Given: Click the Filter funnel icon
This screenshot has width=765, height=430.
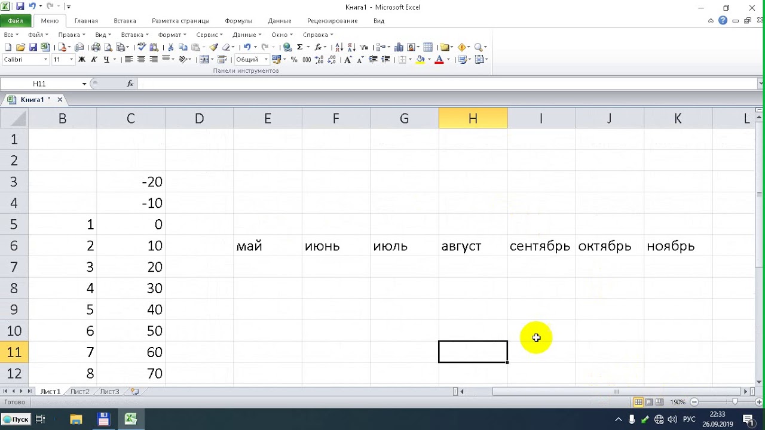Looking at the screenshot, I should click(363, 47).
